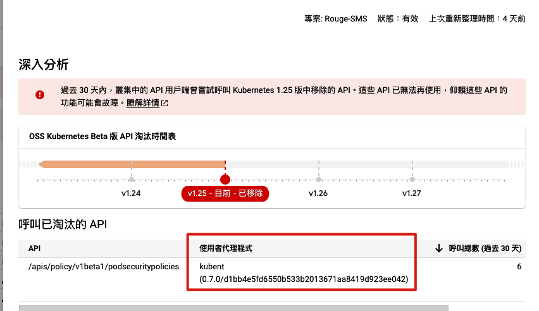Sort by the 呼叫總數 (過去 30 天) column header

[x=485, y=248]
